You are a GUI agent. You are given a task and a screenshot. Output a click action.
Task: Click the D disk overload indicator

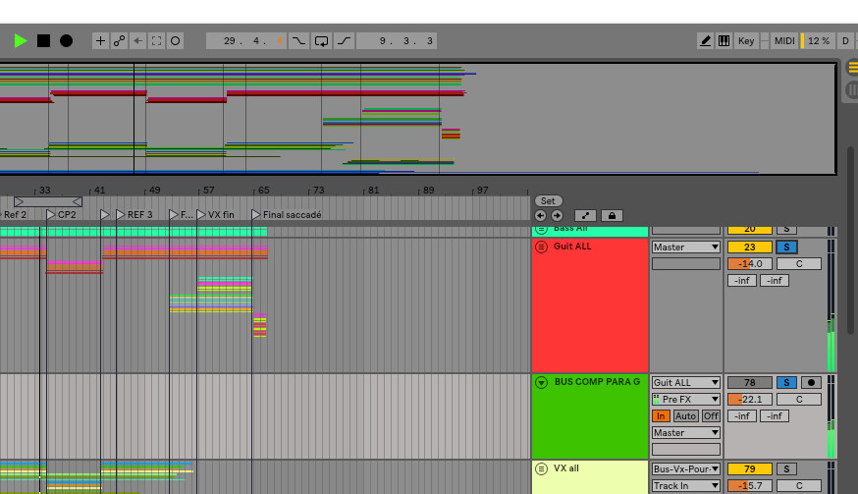(x=845, y=40)
